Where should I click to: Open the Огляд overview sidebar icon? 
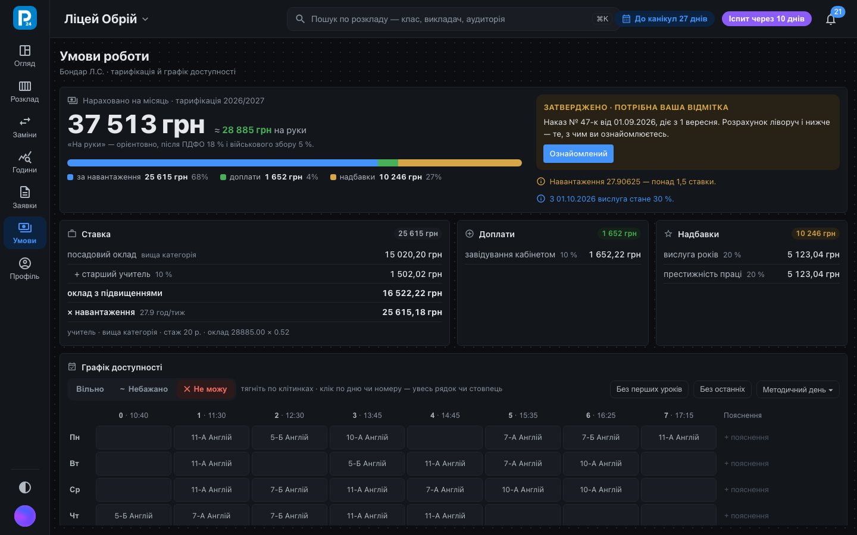pos(24,56)
